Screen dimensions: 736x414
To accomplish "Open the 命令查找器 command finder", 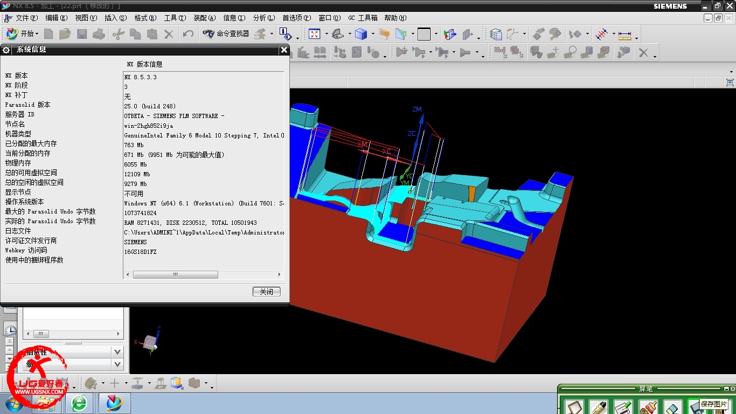I will 226,33.
